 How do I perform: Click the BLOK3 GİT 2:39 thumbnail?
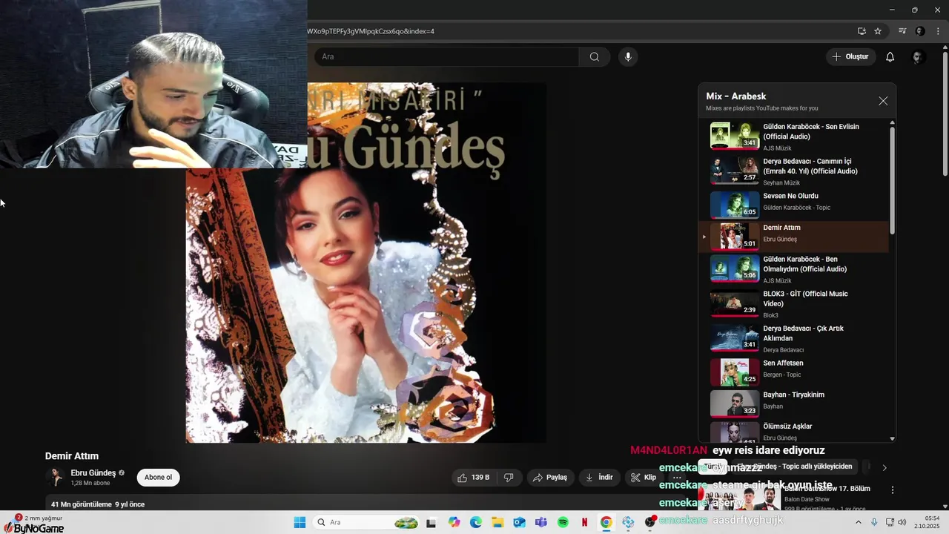point(735,303)
